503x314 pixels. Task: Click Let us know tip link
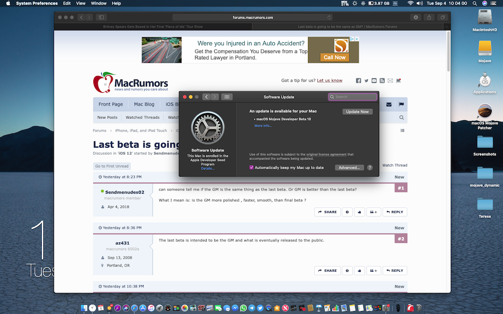coord(330,80)
